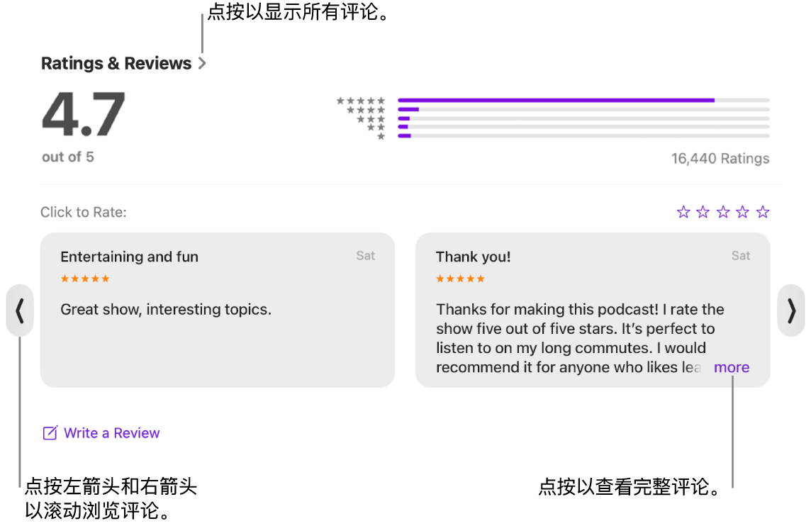
Task: Click the 4.7 average rating number
Action: tap(83, 114)
